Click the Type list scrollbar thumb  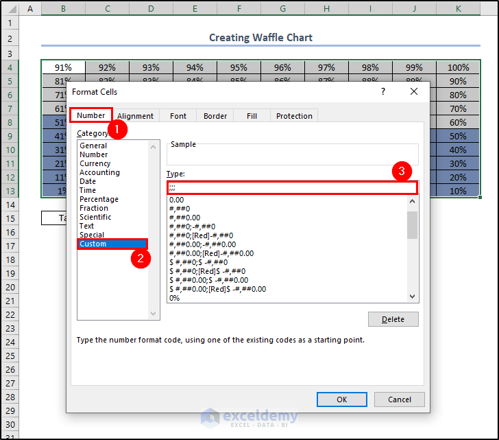[x=412, y=225]
